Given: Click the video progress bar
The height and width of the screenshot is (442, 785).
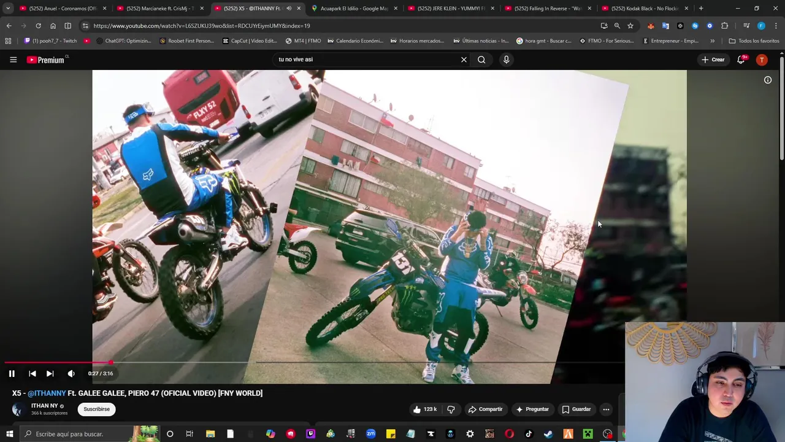Looking at the screenshot, I should pyautogui.click(x=313, y=363).
